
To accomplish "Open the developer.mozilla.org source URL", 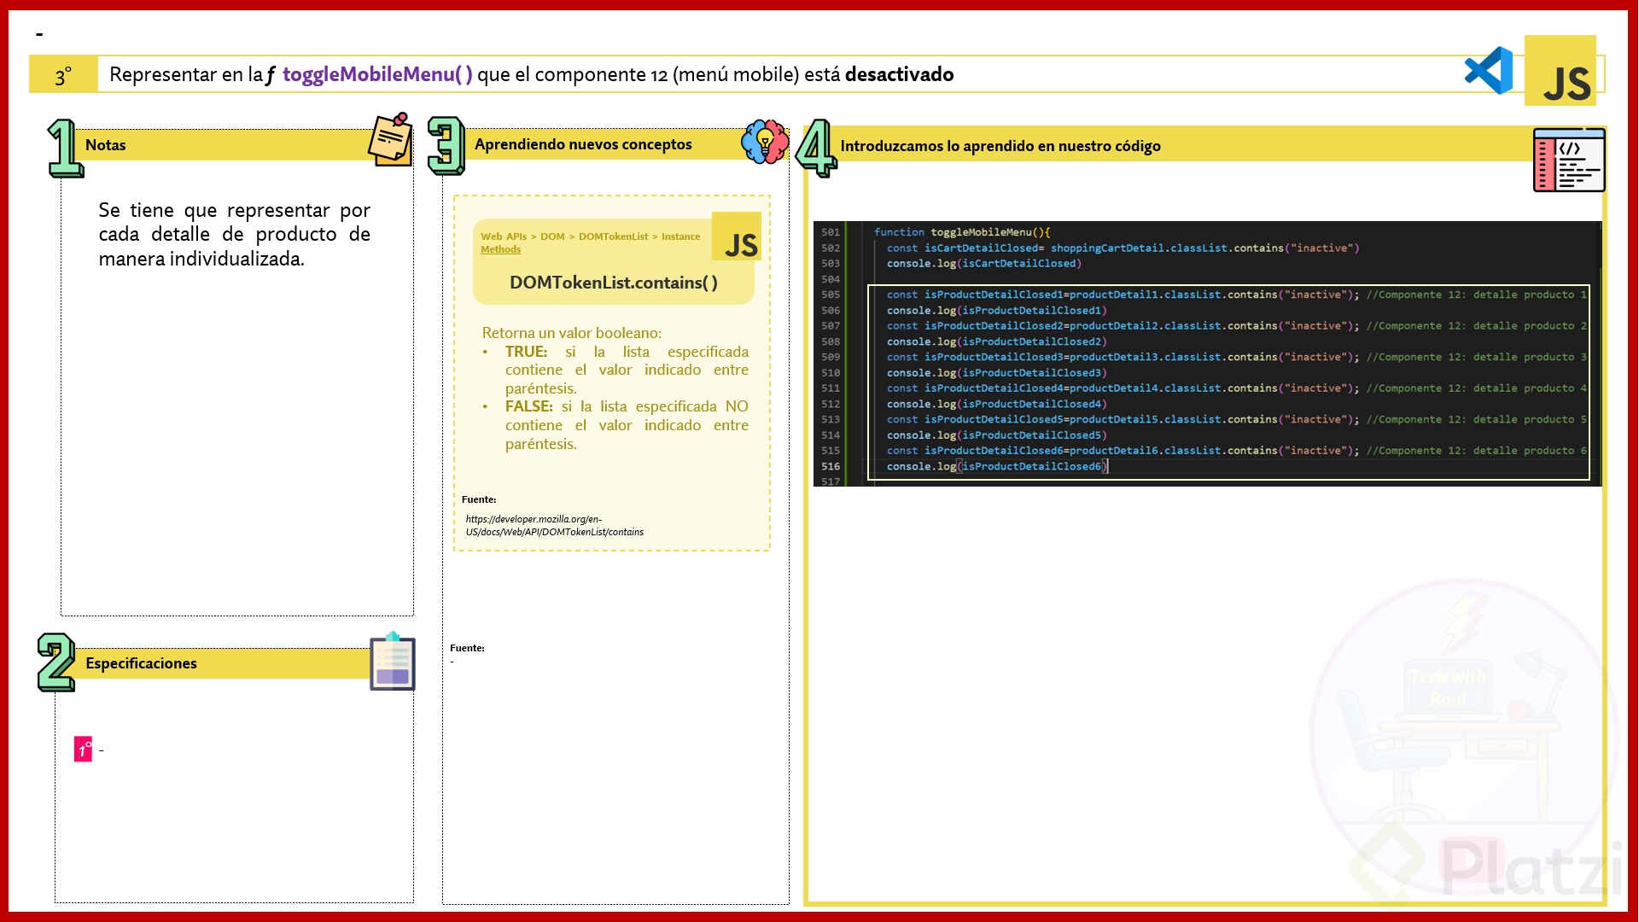I will 555,525.
